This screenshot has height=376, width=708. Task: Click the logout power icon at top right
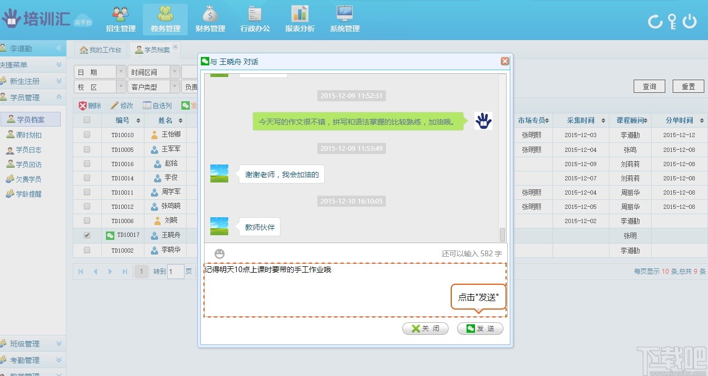tap(691, 20)
